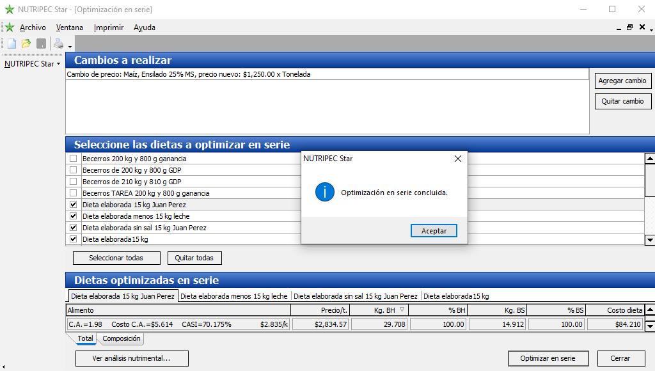This screenshot has width=655, height=371.
Task: Click the Costo dieta column header
Action: coord(615,310)
